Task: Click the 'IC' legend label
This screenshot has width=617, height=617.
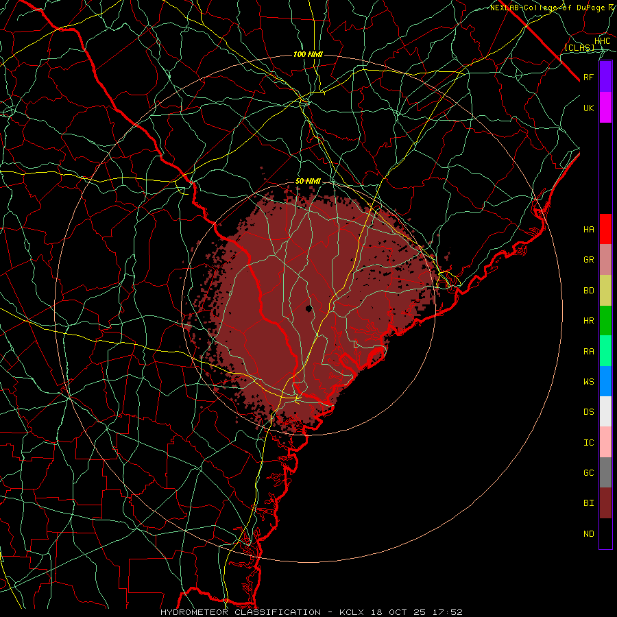Action: coord(589,443)
